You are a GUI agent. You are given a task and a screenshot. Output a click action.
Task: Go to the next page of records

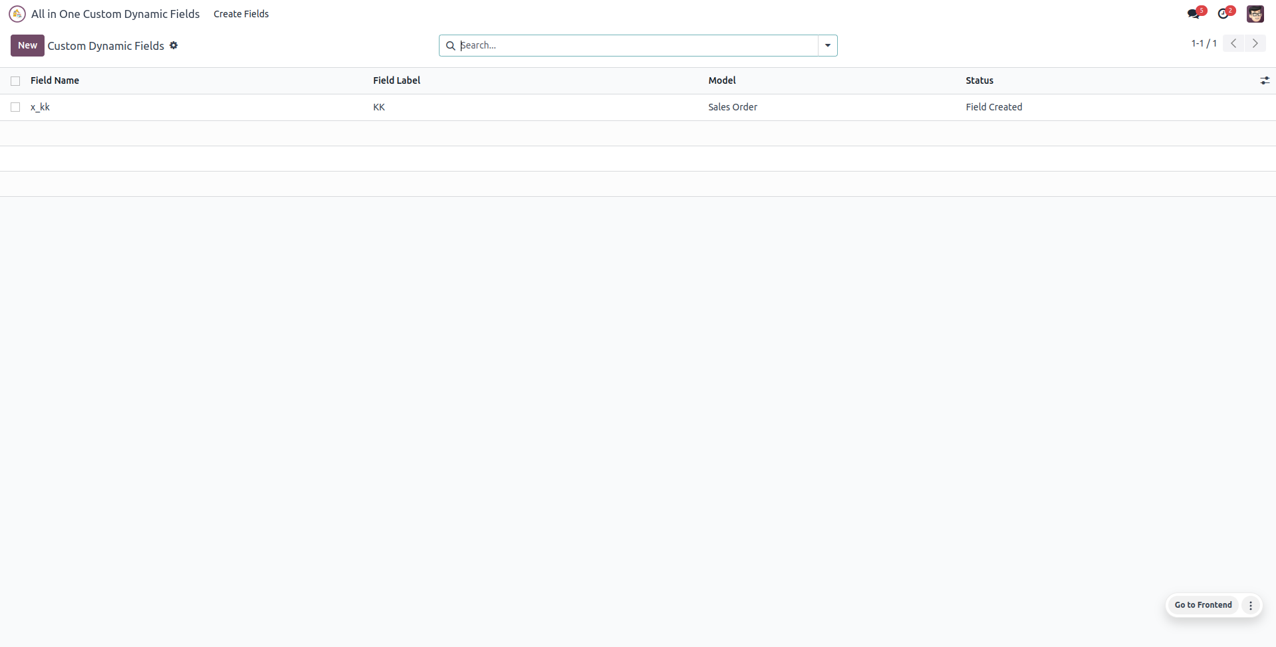coord(1255,43)
